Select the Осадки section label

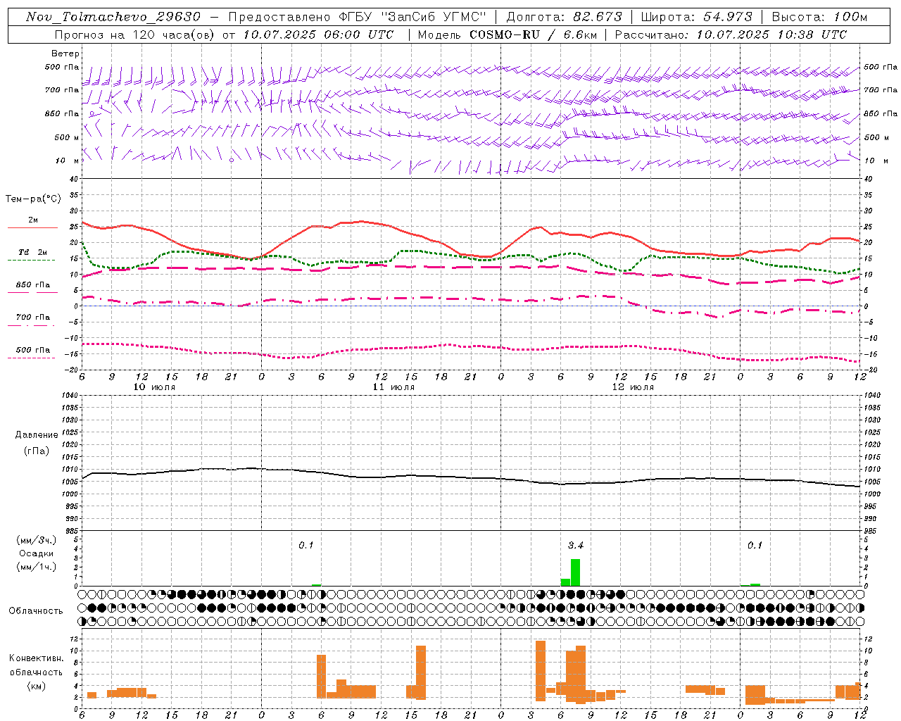(x=36, y=553)
